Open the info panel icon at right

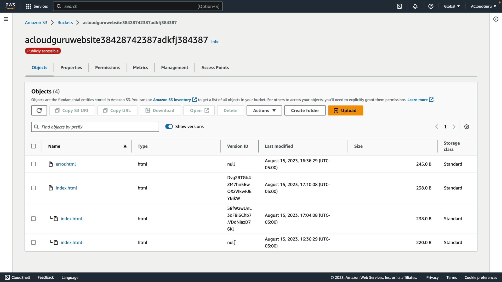point(495,19)
